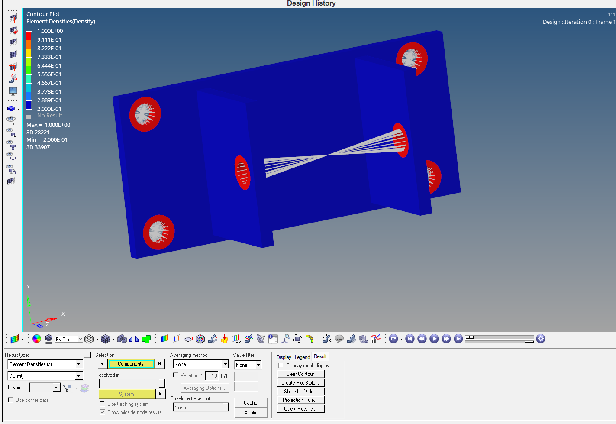The image size is (616, 424).
Task: Open the Contour plot panel
Action: [x=164, y=339]
